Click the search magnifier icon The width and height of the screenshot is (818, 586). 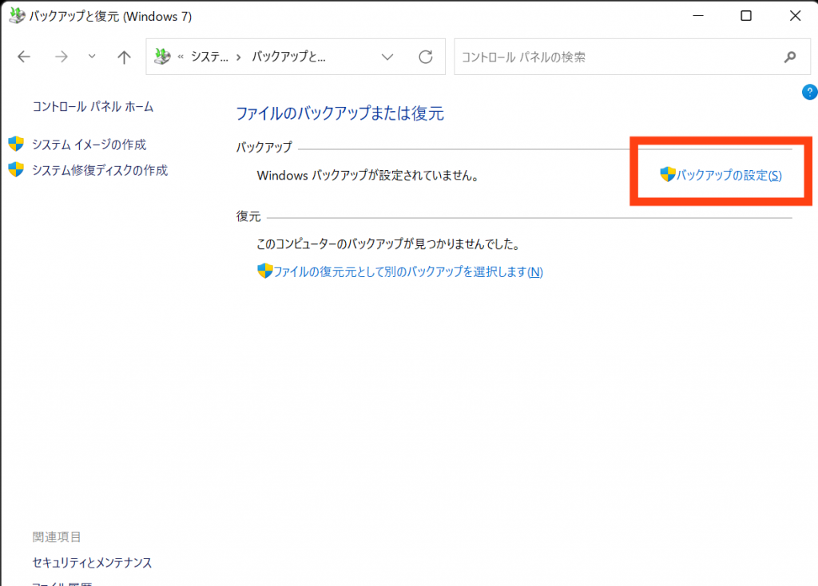790,57
